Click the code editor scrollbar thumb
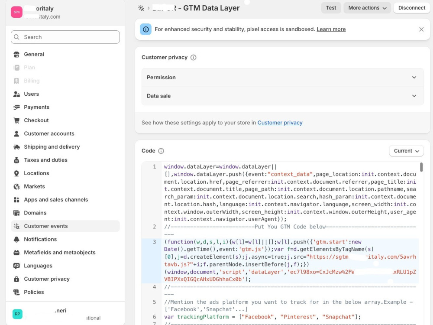Image resolution: width=433 pixels, height=325 pixels. click(x=421, y=167)
